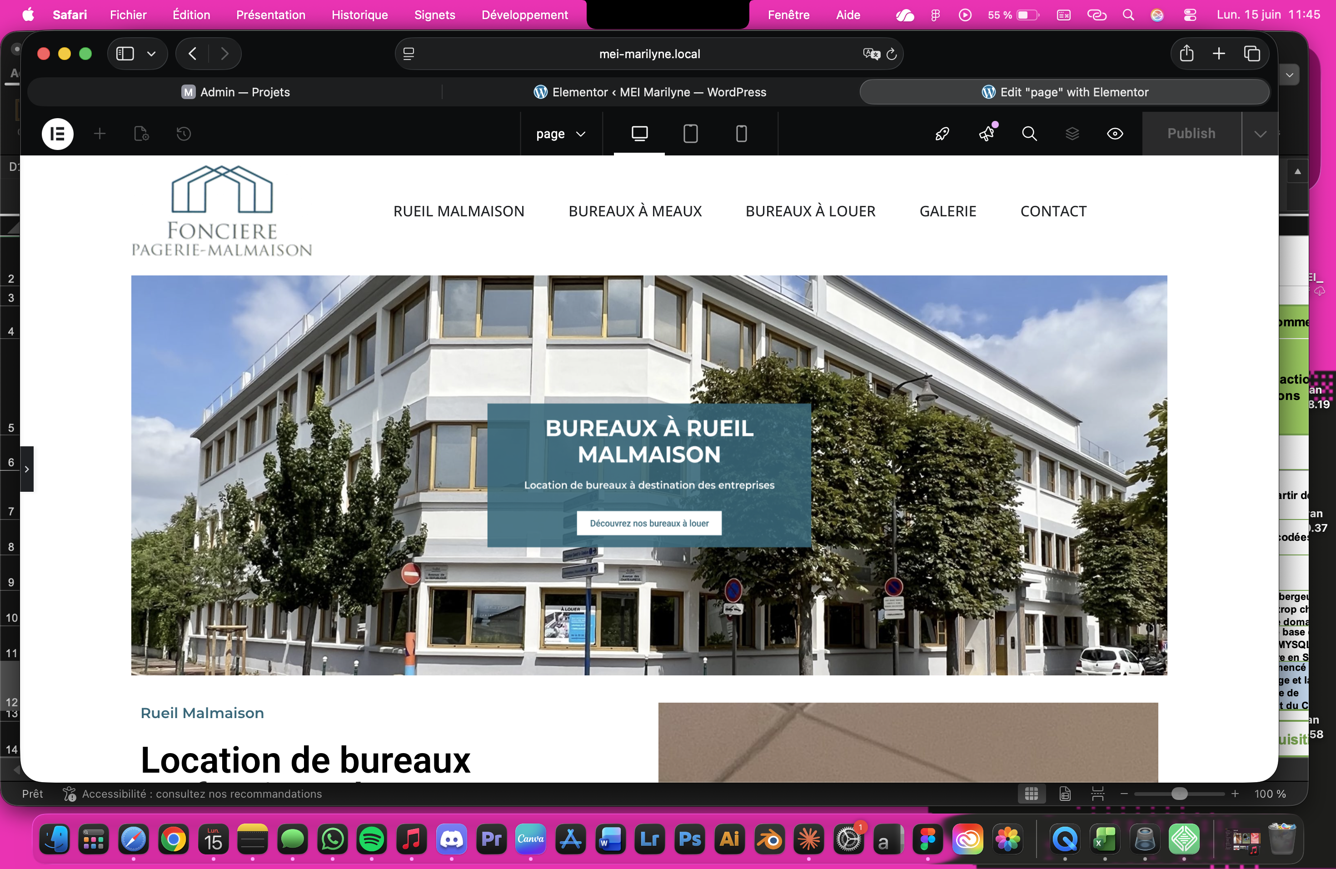Click the BUREAUX À MEAUX nav link

[x=635, y=211]
